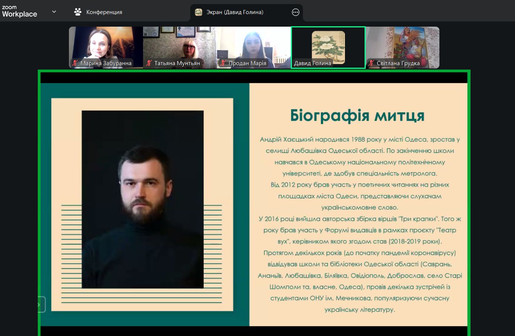Click the Продан Марія video tile
The width and height of the screenshot is (515, 336).
[x=254, y=44]
